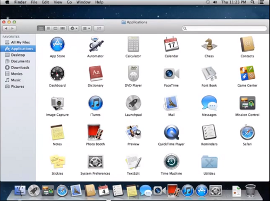Click the QuickTime Player icon
The width and height of the screenshot is (270, 201).
click(x=171, y=133)
